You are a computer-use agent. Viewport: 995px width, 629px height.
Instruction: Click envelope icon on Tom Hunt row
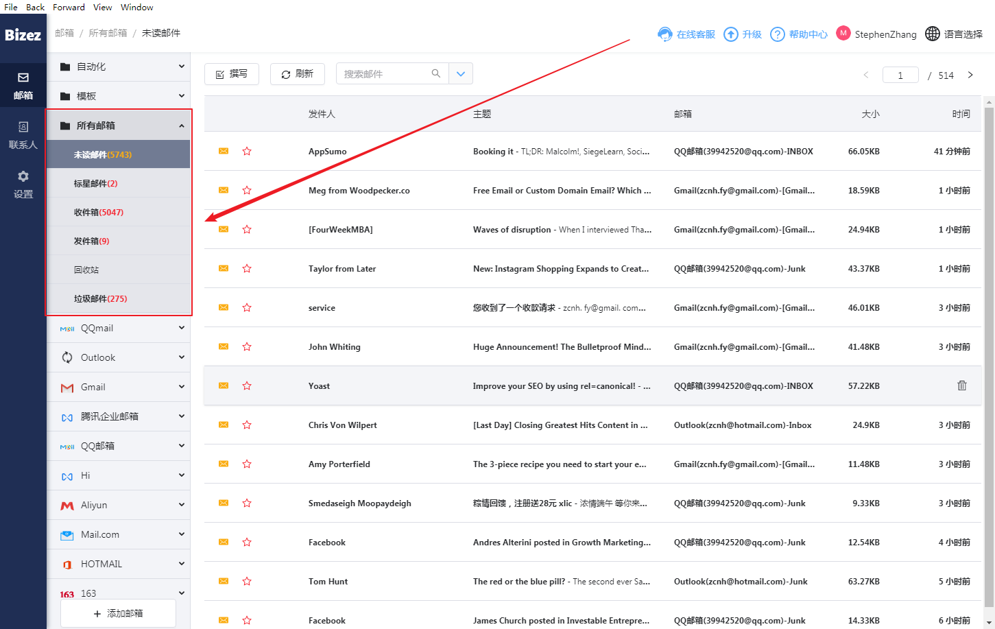pos(224,581)
